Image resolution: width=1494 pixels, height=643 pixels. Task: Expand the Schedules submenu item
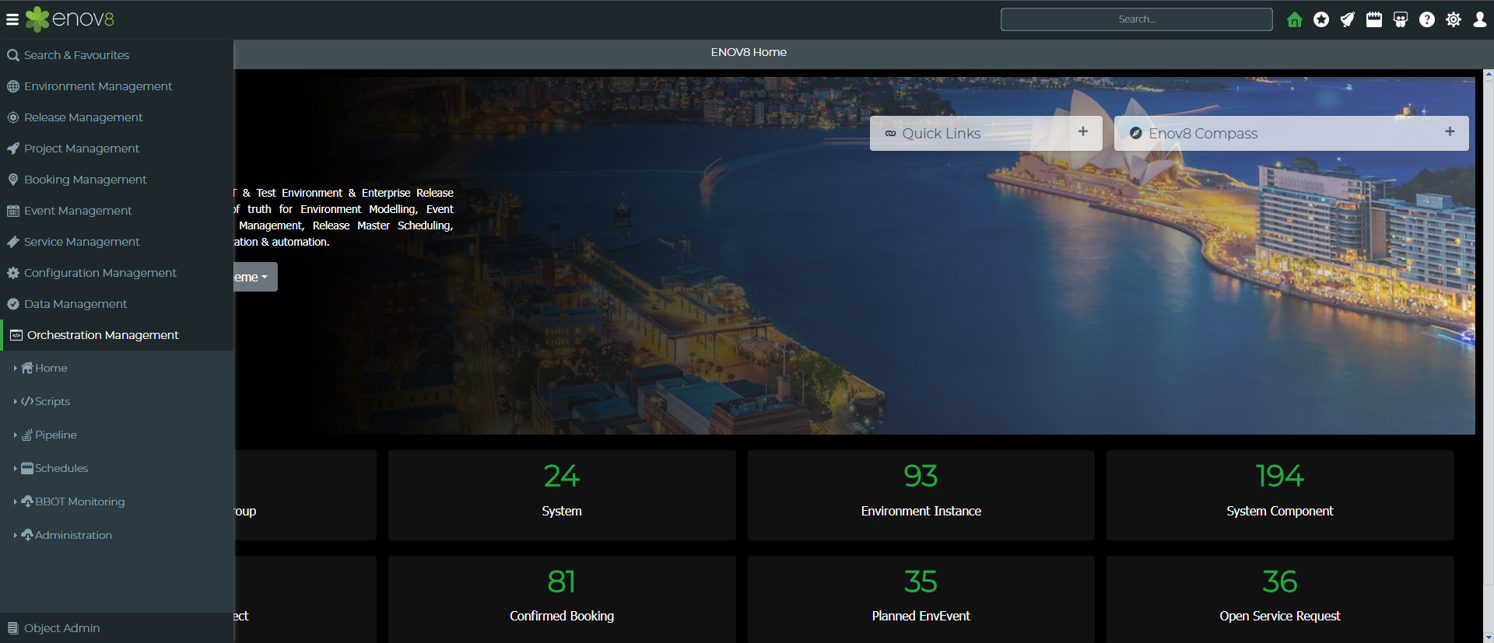point(117,468)
